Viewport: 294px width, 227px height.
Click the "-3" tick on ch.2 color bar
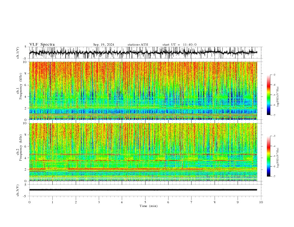(x=274, y=136)
